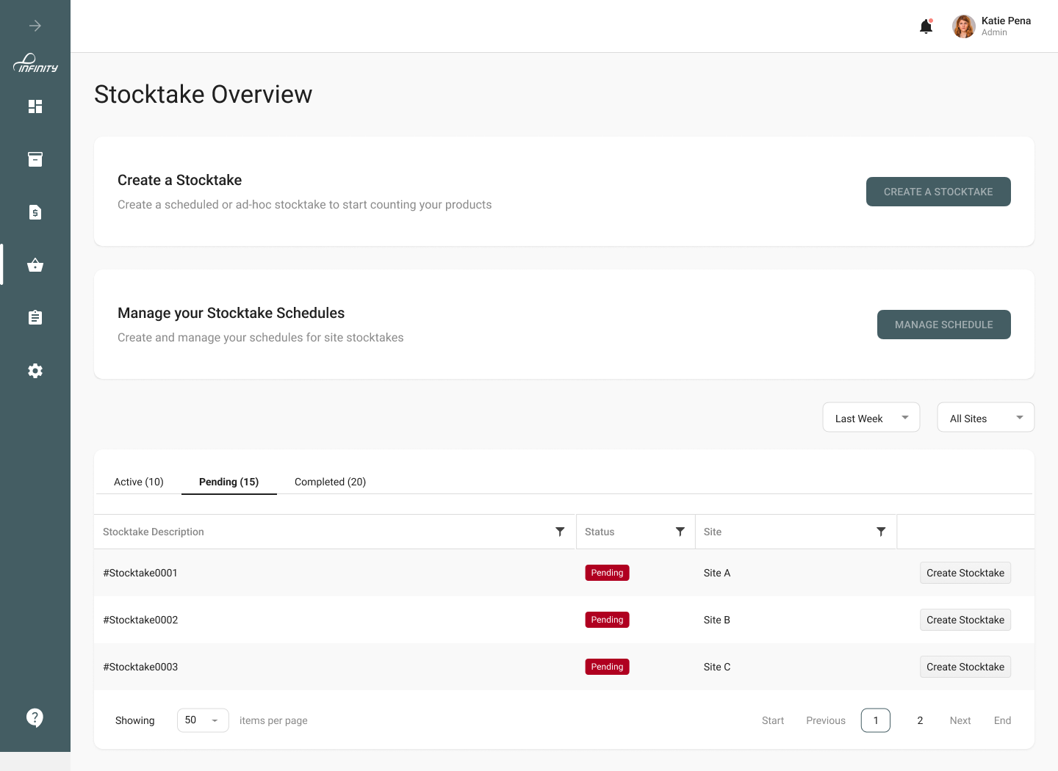The height and width of the screenshot is (771, 1058).
Task: Open the clipboard reports sidebar icon
Action: (x=35, y=317)
